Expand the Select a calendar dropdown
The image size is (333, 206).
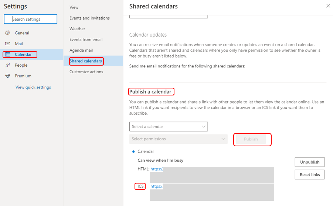168,126
